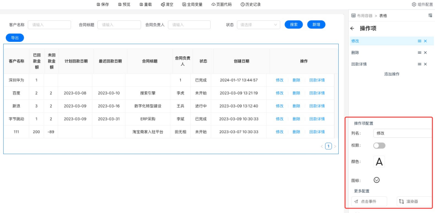Click the 重载 reload toolbar item
The width and height of the screenshot is (435, 213).
click(x=146, y=4)
